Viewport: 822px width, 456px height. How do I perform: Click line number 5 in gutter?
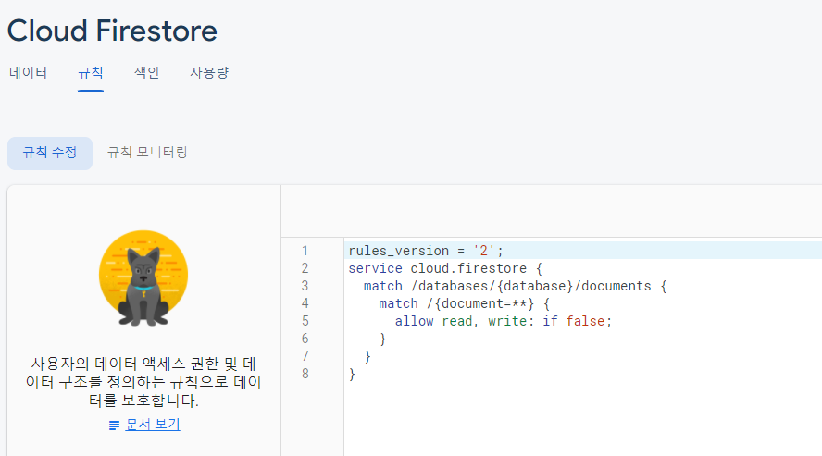point(305,322)
